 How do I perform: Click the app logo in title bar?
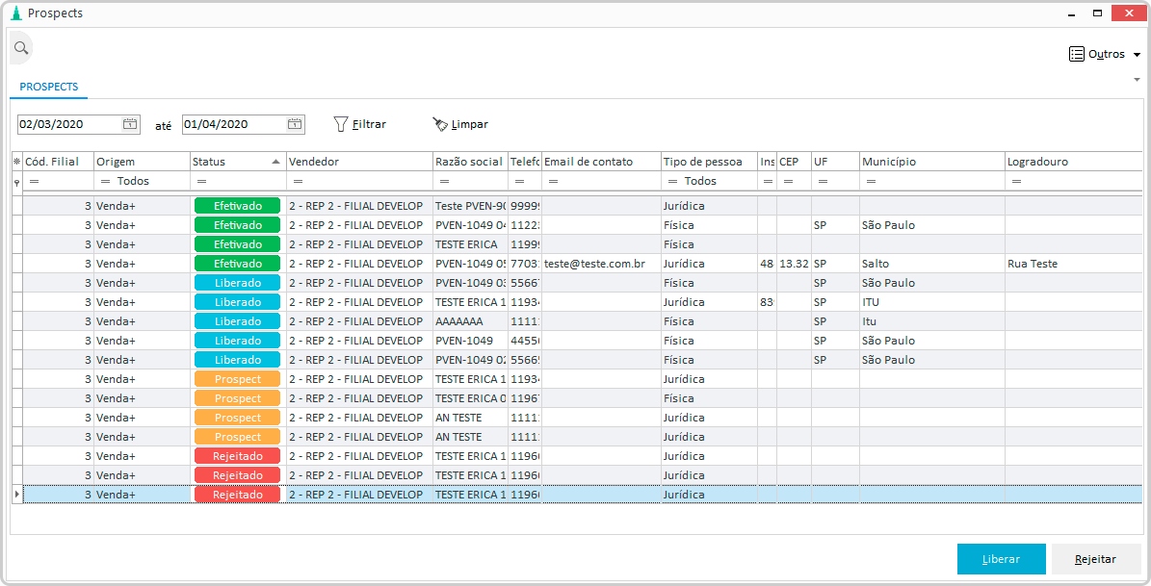tap(16, 13)
